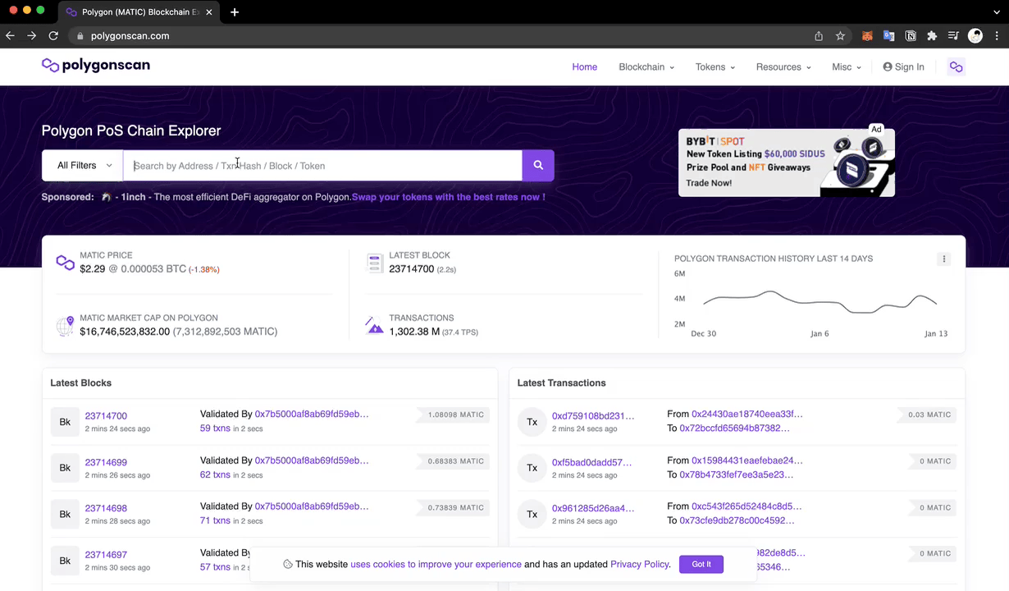The width and height of the screenshot is (1009, 591).
Task: Open 'uses cookies to improve your experience' link
Action: click(436, 564)
